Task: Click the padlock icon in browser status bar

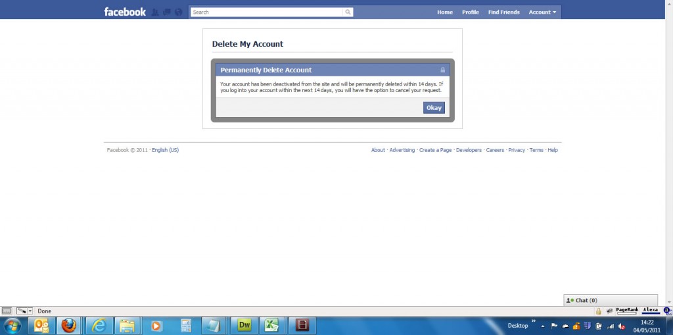Action: [x=598, y=311]
